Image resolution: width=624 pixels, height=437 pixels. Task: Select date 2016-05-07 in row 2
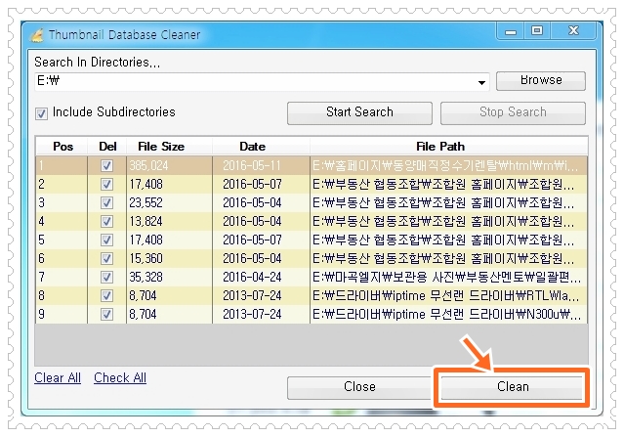tap(261, 184)
